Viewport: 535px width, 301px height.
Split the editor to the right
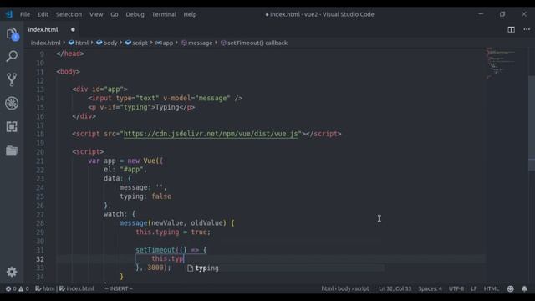click(x=511, y=30)
